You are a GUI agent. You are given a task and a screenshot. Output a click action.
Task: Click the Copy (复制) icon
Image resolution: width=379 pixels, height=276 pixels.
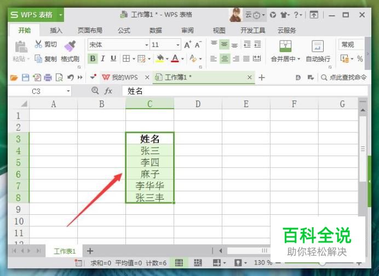point(38,58)
